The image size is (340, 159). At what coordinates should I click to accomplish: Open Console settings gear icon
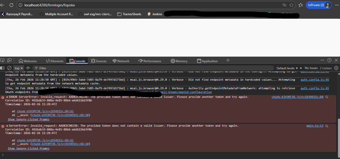point(336,68)
